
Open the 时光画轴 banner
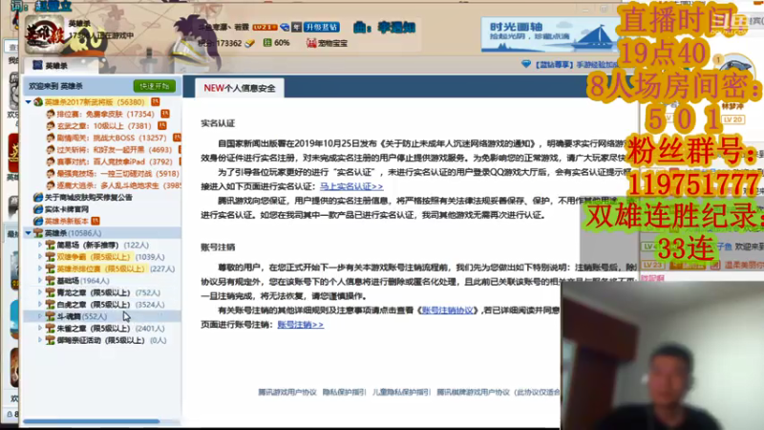[550, 34]
